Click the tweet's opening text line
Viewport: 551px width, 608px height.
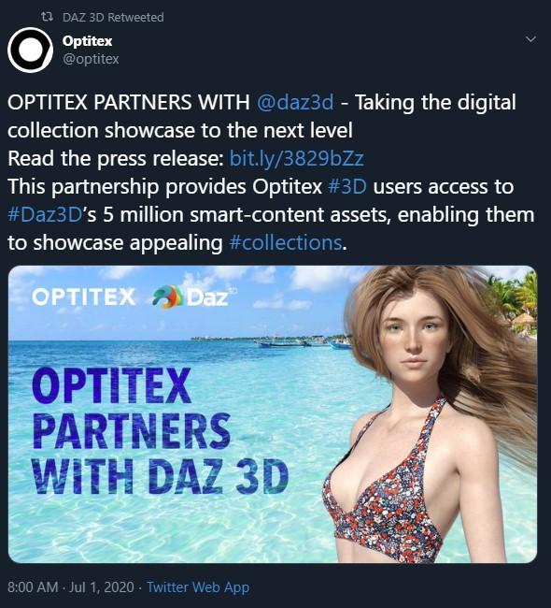tap(261, 102)
